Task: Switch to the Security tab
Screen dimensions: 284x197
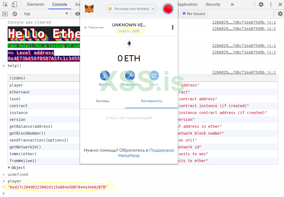Action: click(213, 4)
